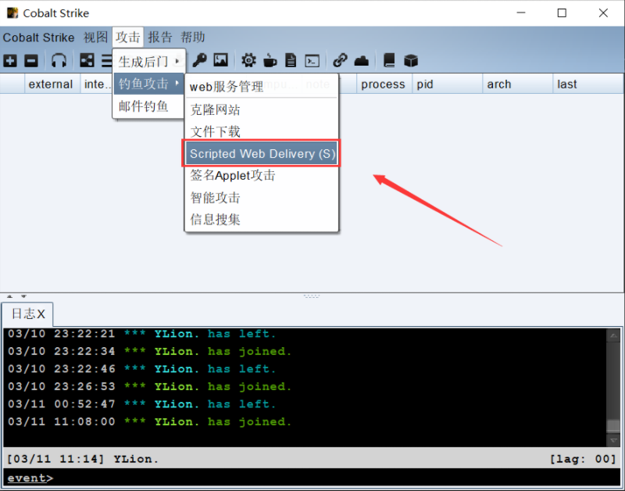The height and width of the screenshot is (491, 625).
Task: Click the [lag: 00] status text
Action: [x=583, y=459]
